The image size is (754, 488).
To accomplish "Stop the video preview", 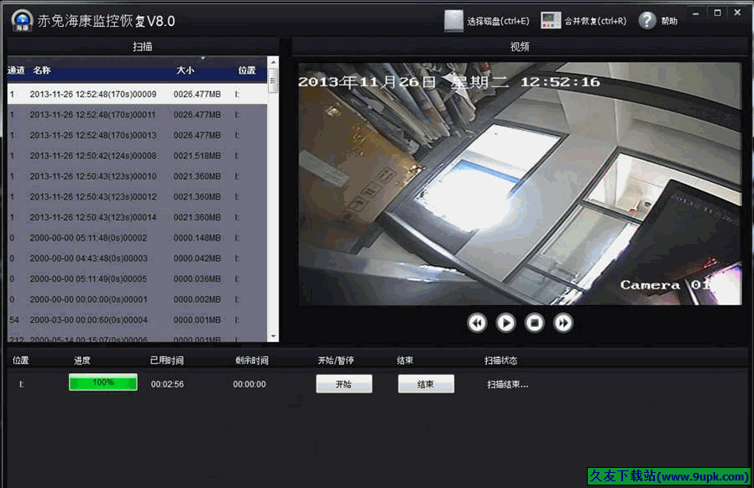I will 534,323.
